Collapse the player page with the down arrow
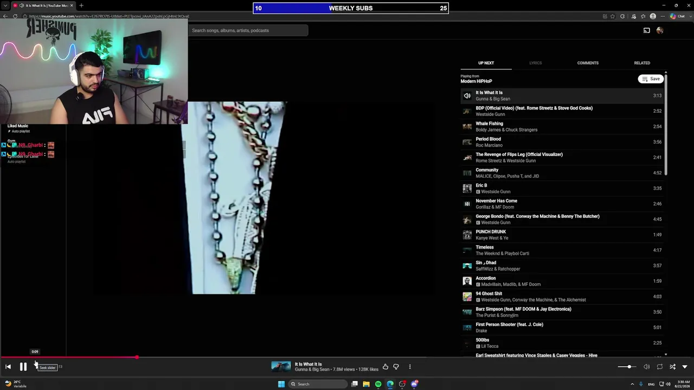This screenshot has height=390, width=694. point(685,367)
